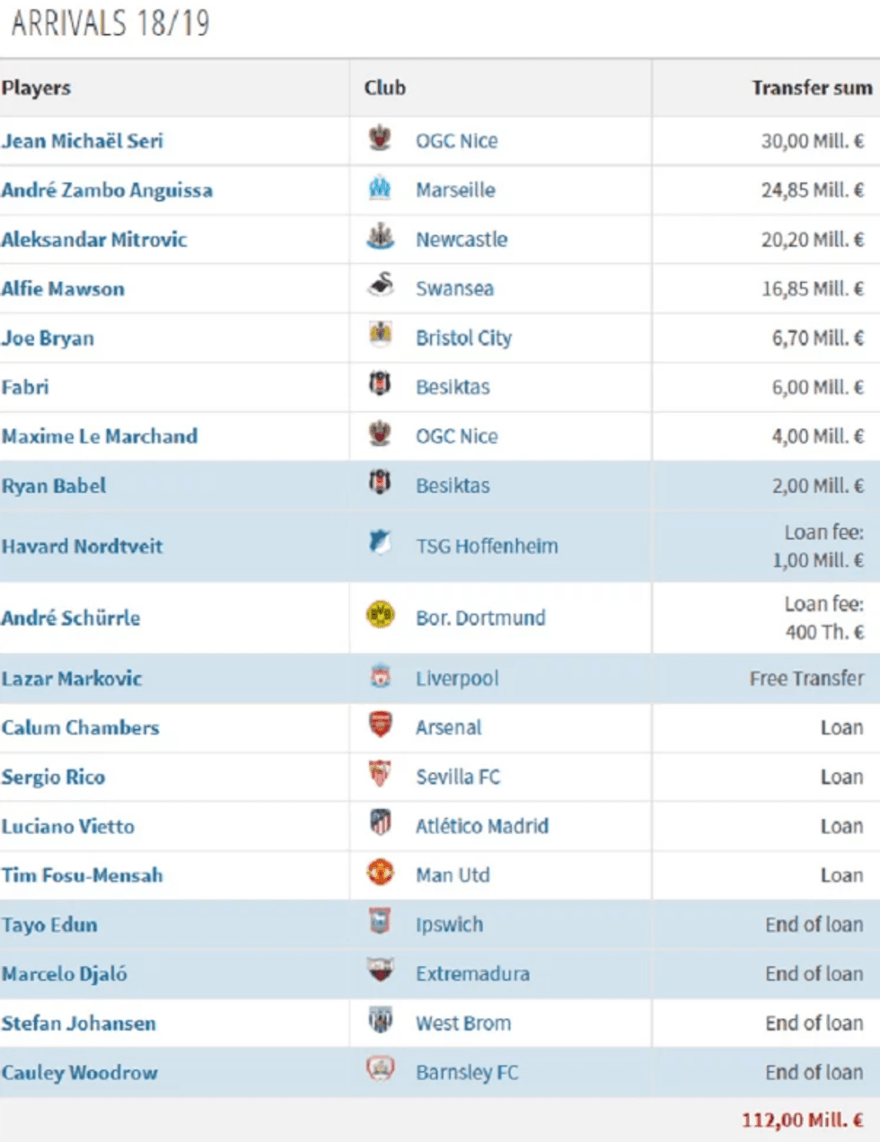Click the Transfer sum column header
The width and height of the screenshot is (880, 1142).
pyautogui.click(x=811, y=88)
